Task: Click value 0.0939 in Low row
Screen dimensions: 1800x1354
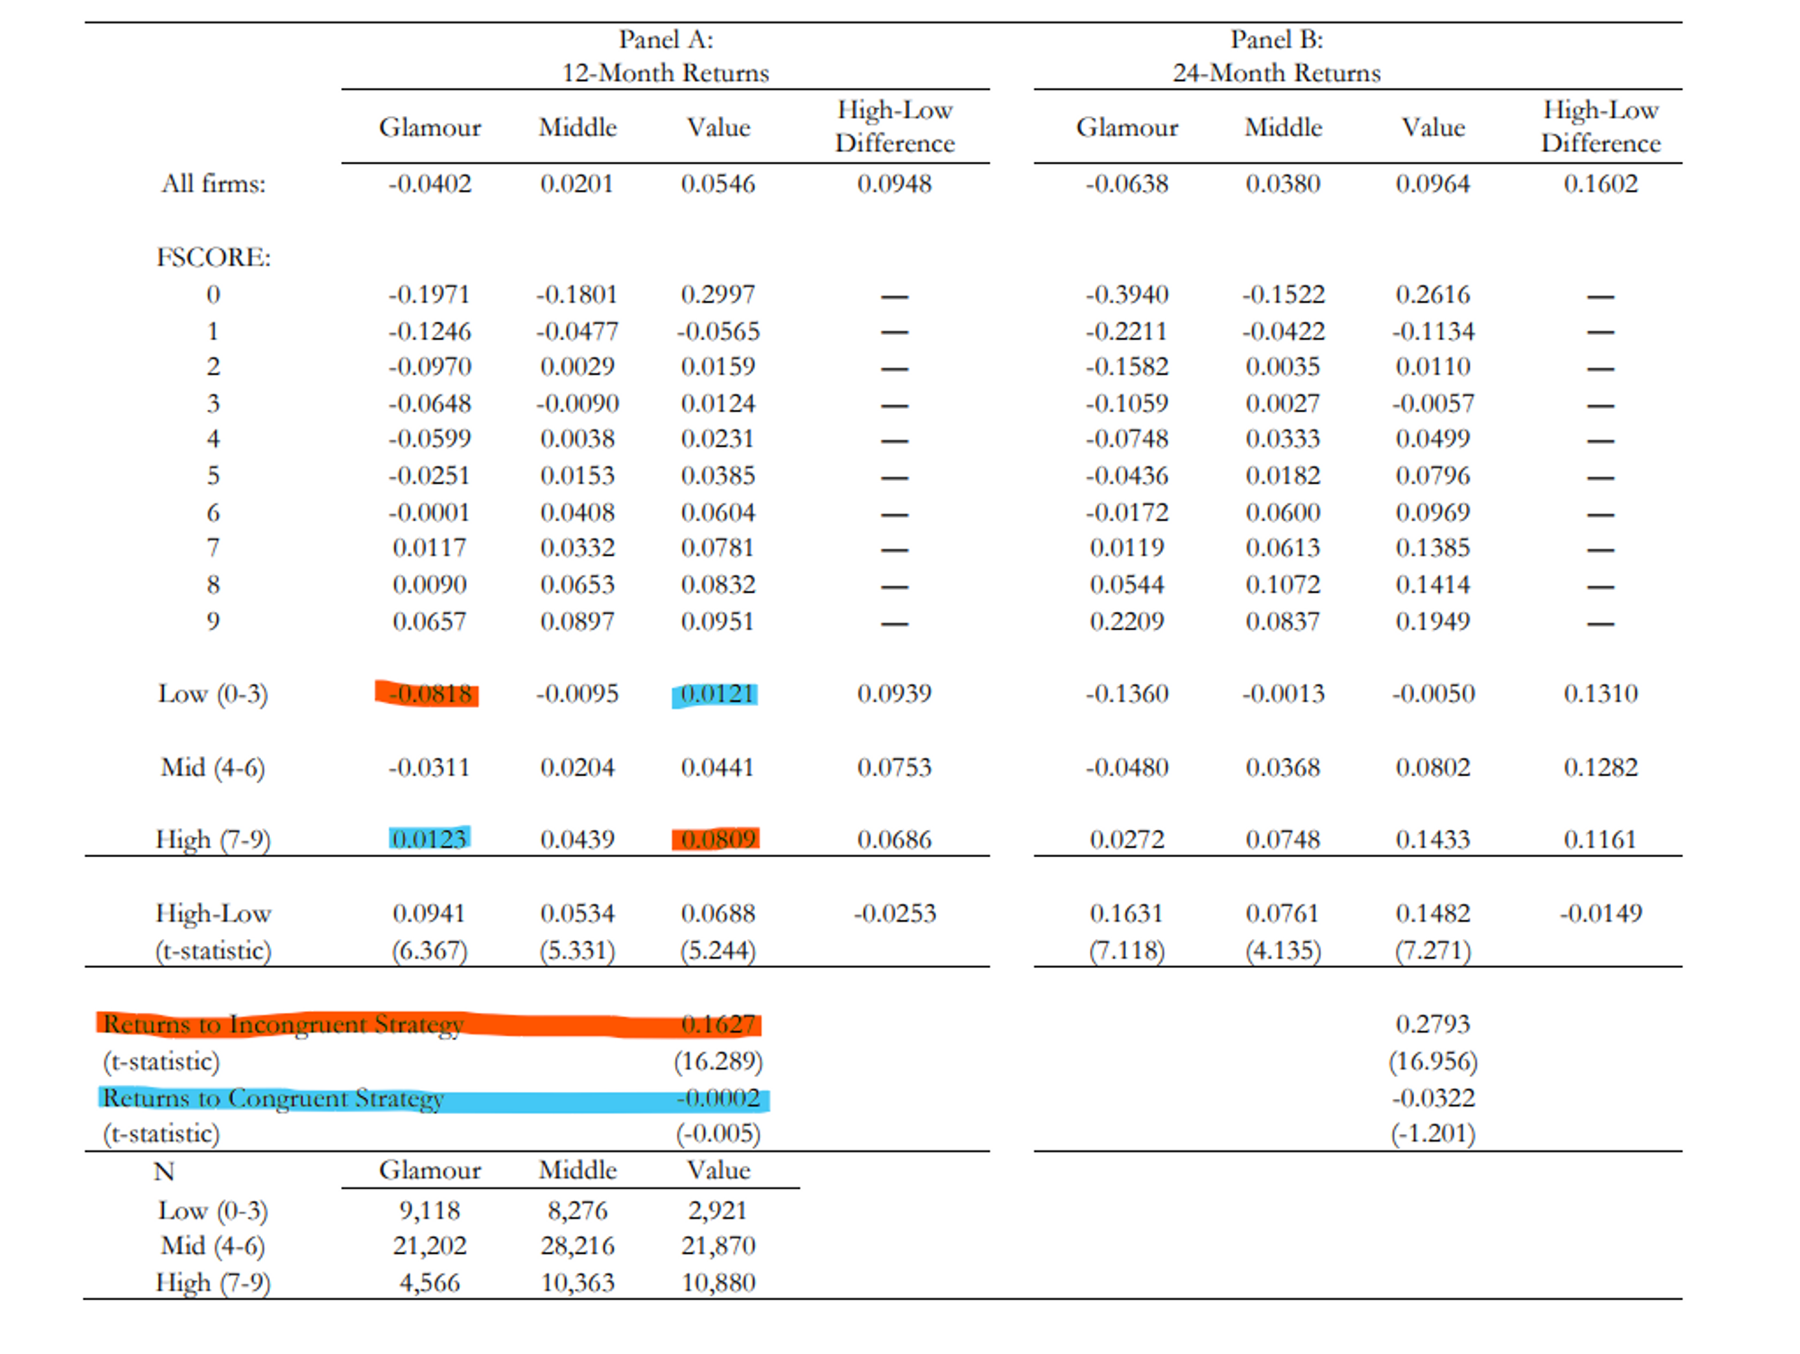Action: [894, 694]
